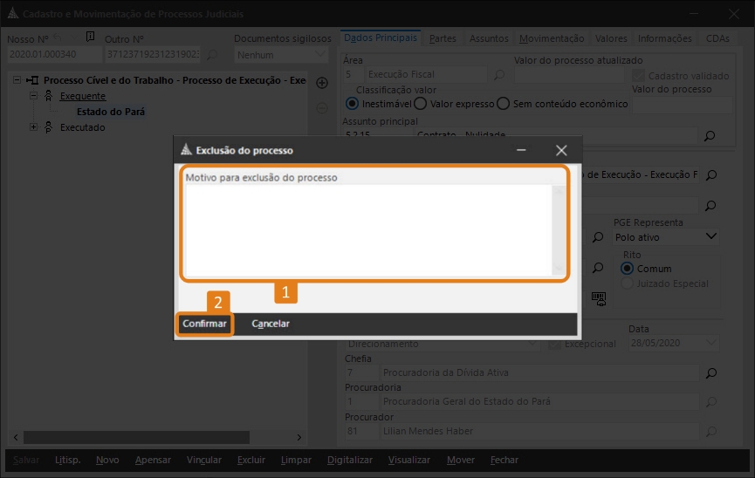Screen dimensions: 755x478
Task: Click the search icon beside Procuradoria field
Action: tap(710, 402)
